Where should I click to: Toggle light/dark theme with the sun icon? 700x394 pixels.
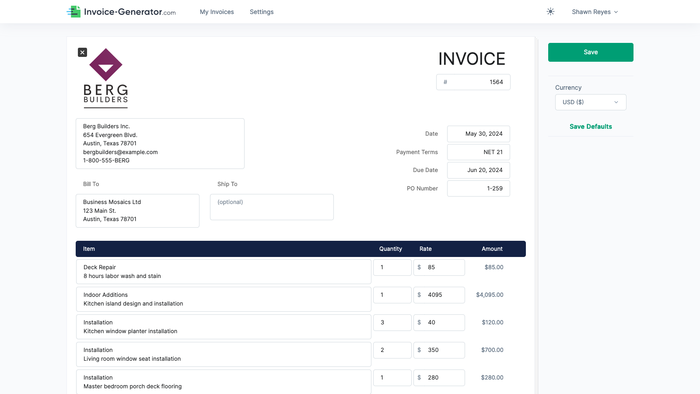(x=550, y=11)
